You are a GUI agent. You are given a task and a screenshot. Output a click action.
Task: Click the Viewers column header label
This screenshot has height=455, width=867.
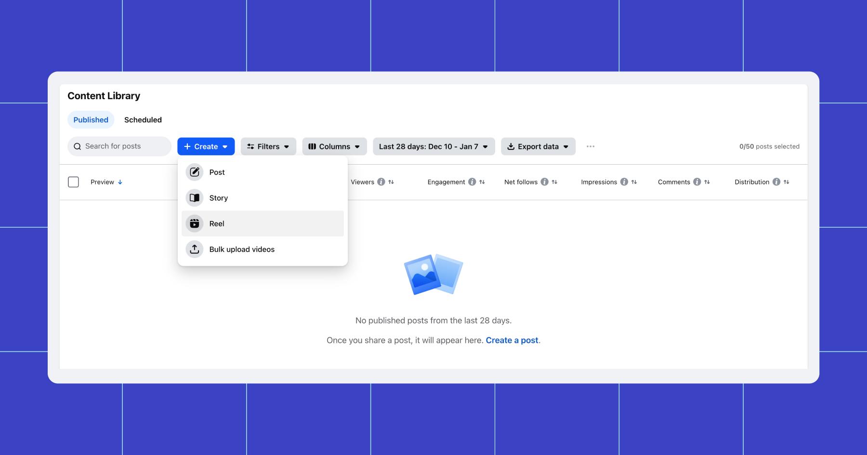(x=362, y=182)
